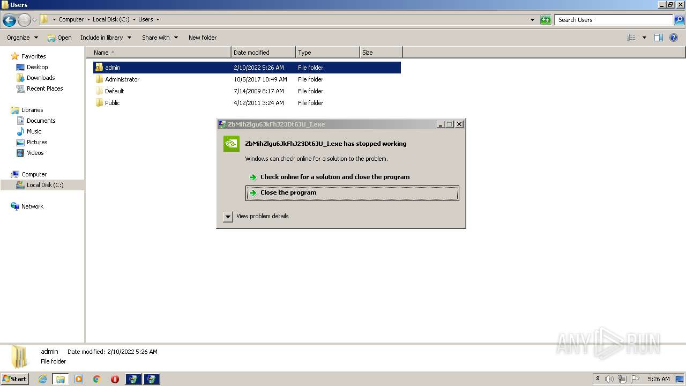Screen dimensions: 686x386
Task: Click the NVIDIA icon in error dialog
Action: (x=231, y=144)
